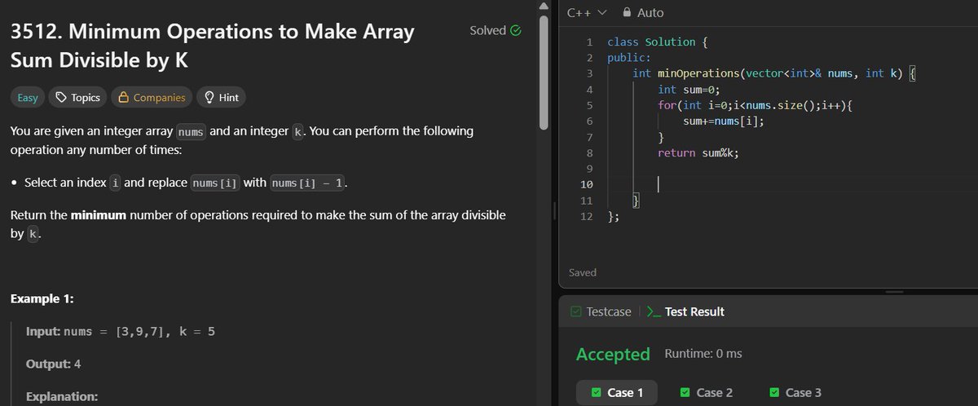The width and height of the screenshot is (978, 406).
Task: Click the Test Result terminal icon
Action: click(x=653, y=311)
